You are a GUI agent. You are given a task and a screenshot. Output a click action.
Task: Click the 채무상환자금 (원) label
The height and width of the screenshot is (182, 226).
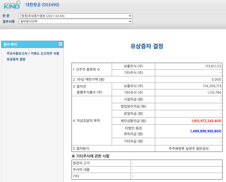(133, 121)
